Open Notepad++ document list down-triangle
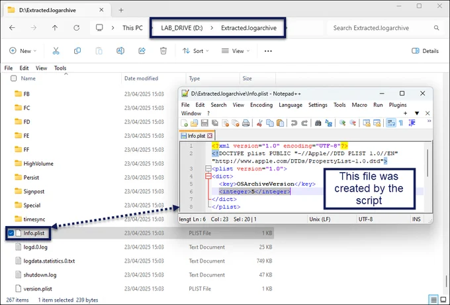Screen dimensions: 450x305 point(417,113)
